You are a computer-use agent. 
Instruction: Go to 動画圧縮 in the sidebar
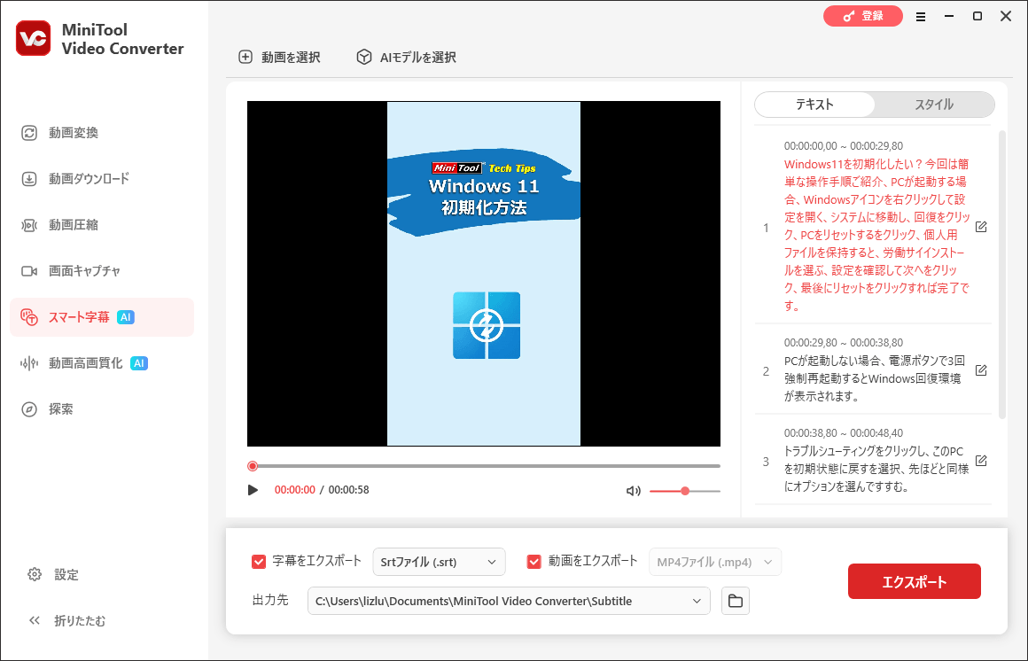pyautogui.click(x=102, y=225)
